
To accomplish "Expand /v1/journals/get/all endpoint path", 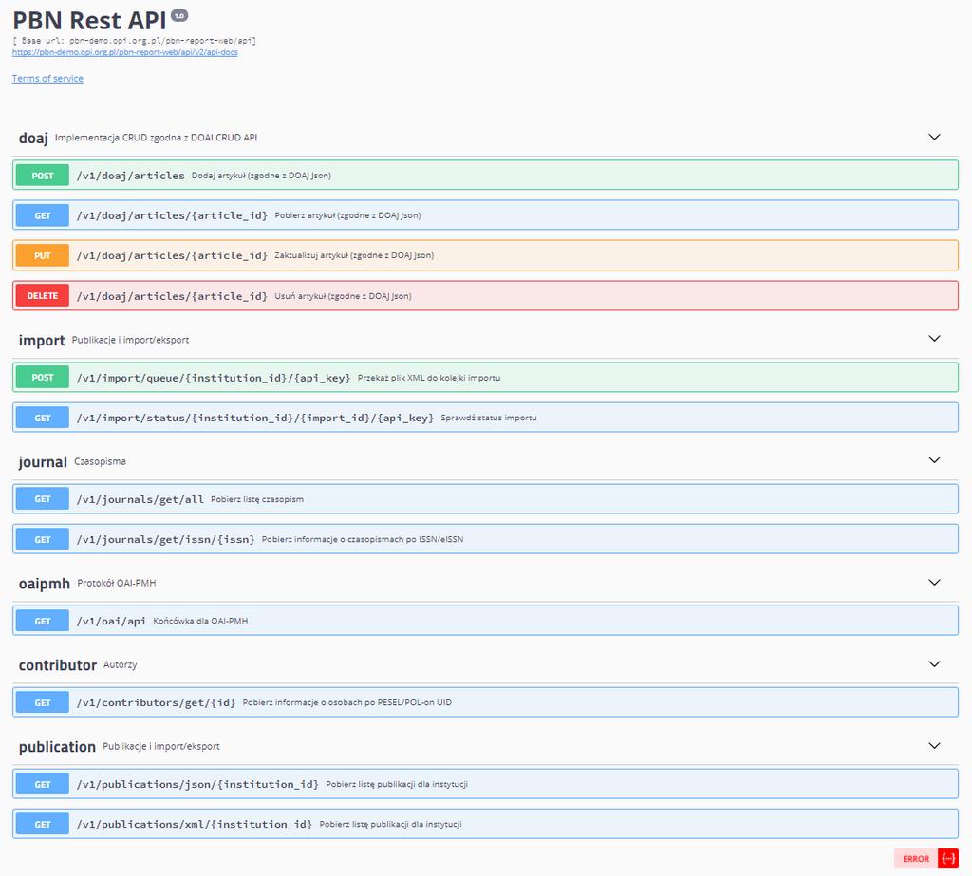I will (x=140, y=499).
